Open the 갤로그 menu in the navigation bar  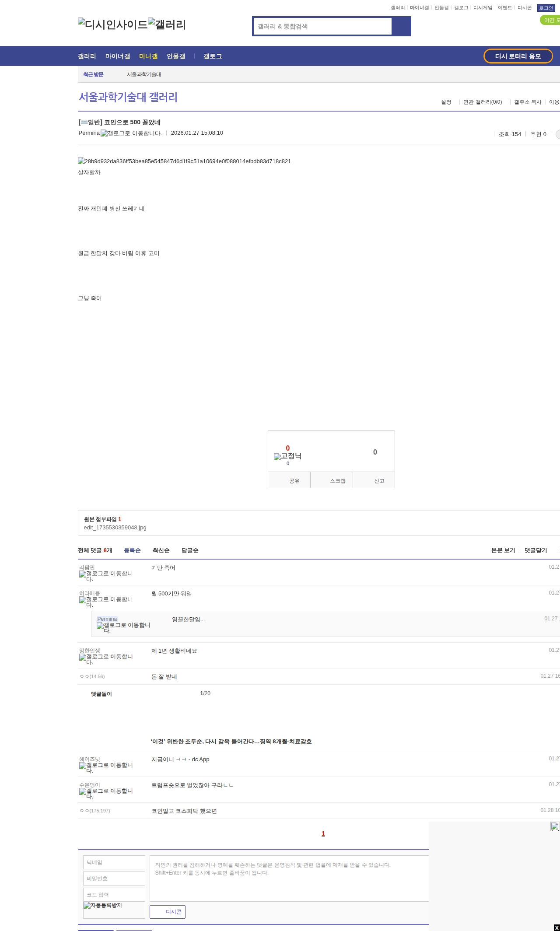[213, 56]
